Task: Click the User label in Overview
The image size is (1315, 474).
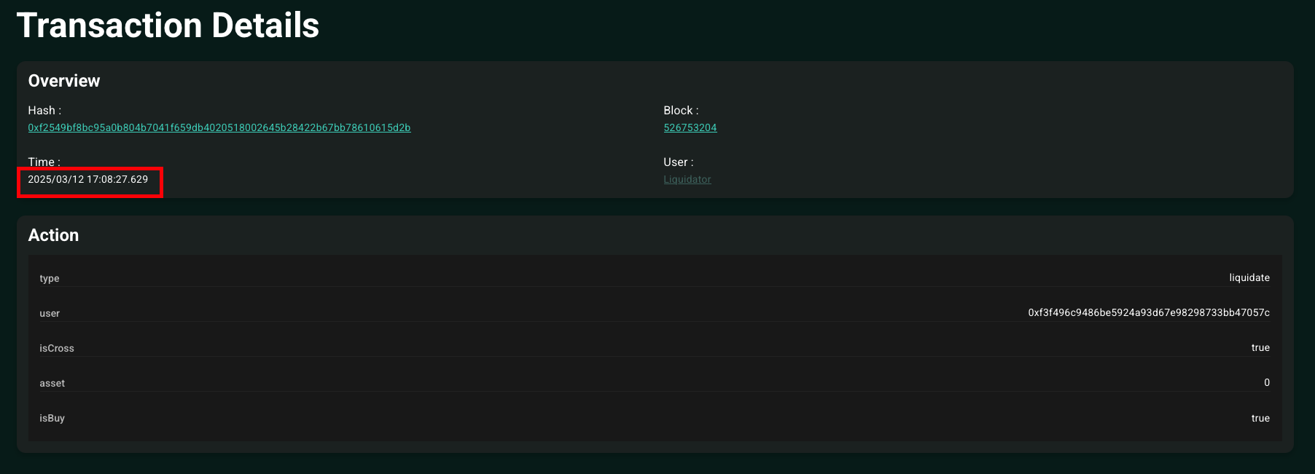Action: (679, 162)
